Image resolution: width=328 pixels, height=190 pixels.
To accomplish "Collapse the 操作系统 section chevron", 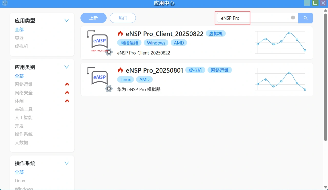I will click(66, 163).
